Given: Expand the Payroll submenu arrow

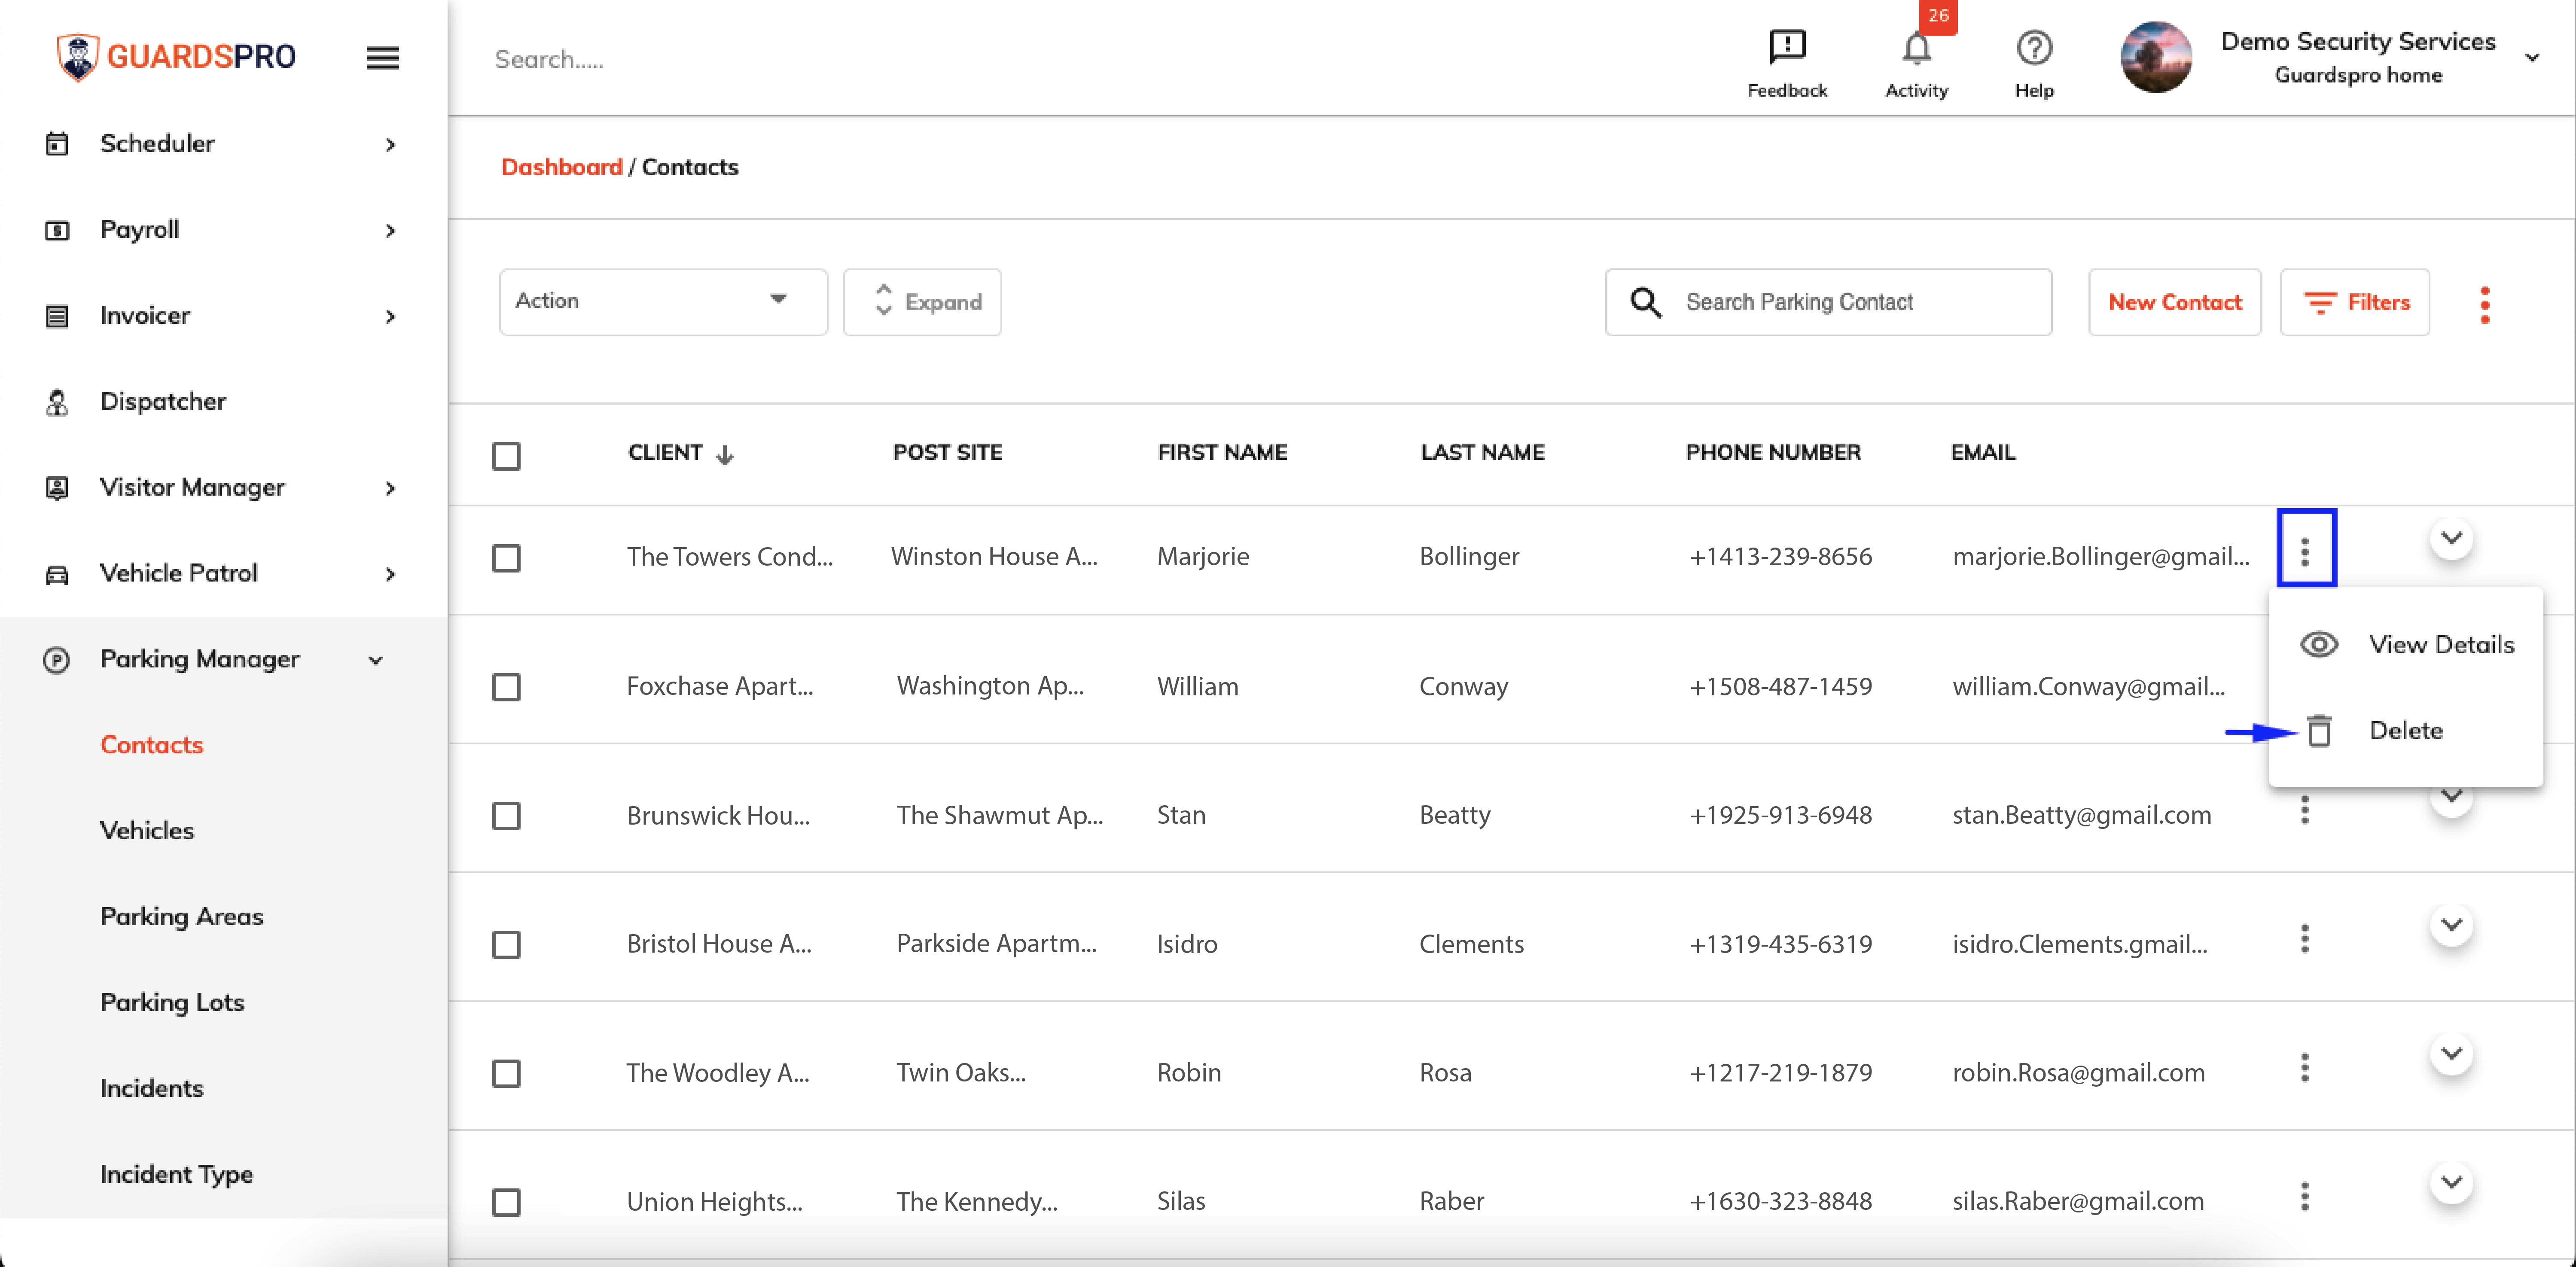Looking at the screenshot, I should coord(390,231).
